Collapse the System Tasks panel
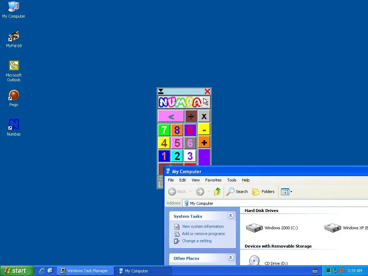 tap(230, 216)
